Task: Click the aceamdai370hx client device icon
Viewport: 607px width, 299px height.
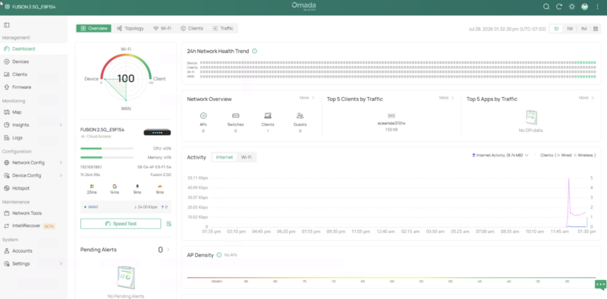Action: tap(392, 116)
